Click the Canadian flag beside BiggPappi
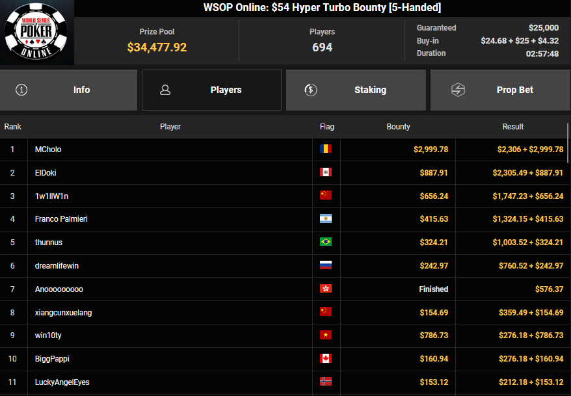This screenshot has height=396, width=571. point(326,359)
